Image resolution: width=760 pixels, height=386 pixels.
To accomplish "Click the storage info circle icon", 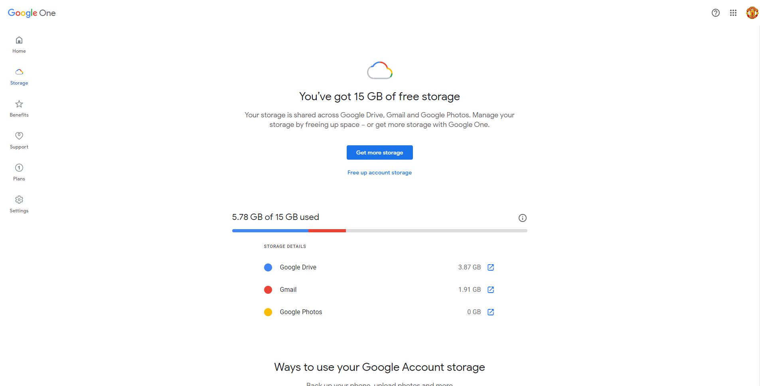I will coord(523,218).
